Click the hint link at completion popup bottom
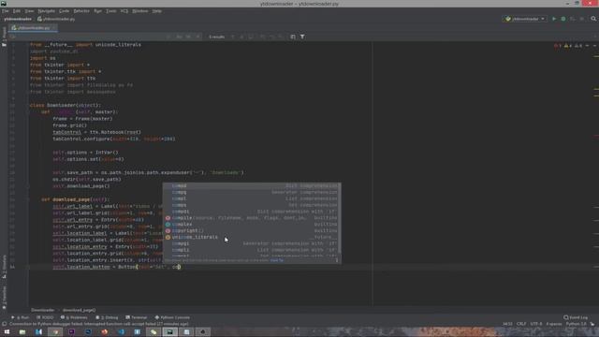This screenshot has height=337, width=599. click(x=277, y=260)
